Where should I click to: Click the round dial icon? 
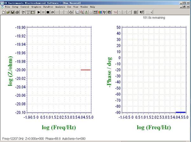(x=71, y=12)
